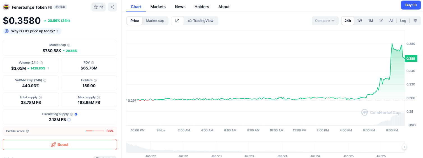Click the share icon button
The height and width of the screenshot is (158, 423).
(x=112, y=7)
